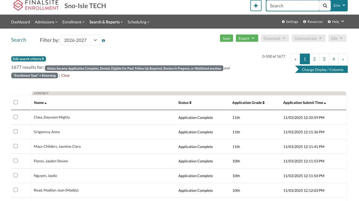Image resolution: width=359 pixels, height=201 pixels.
Task: Open Settings via the gear icon
Action: (283, 21)
